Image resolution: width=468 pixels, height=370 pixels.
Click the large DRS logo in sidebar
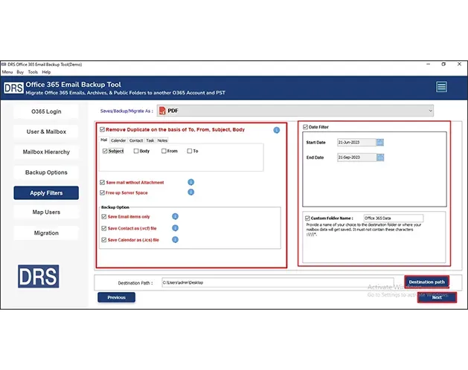pyautogui.click(x=39, y=276)
